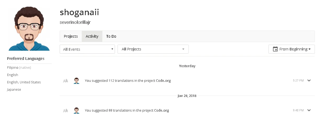Open the To Do tab

pyautogui.click(x=111, y=36)
